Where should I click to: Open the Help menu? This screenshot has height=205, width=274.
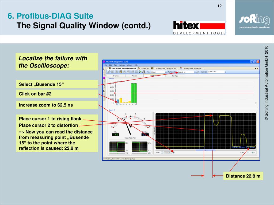[136, 65]
